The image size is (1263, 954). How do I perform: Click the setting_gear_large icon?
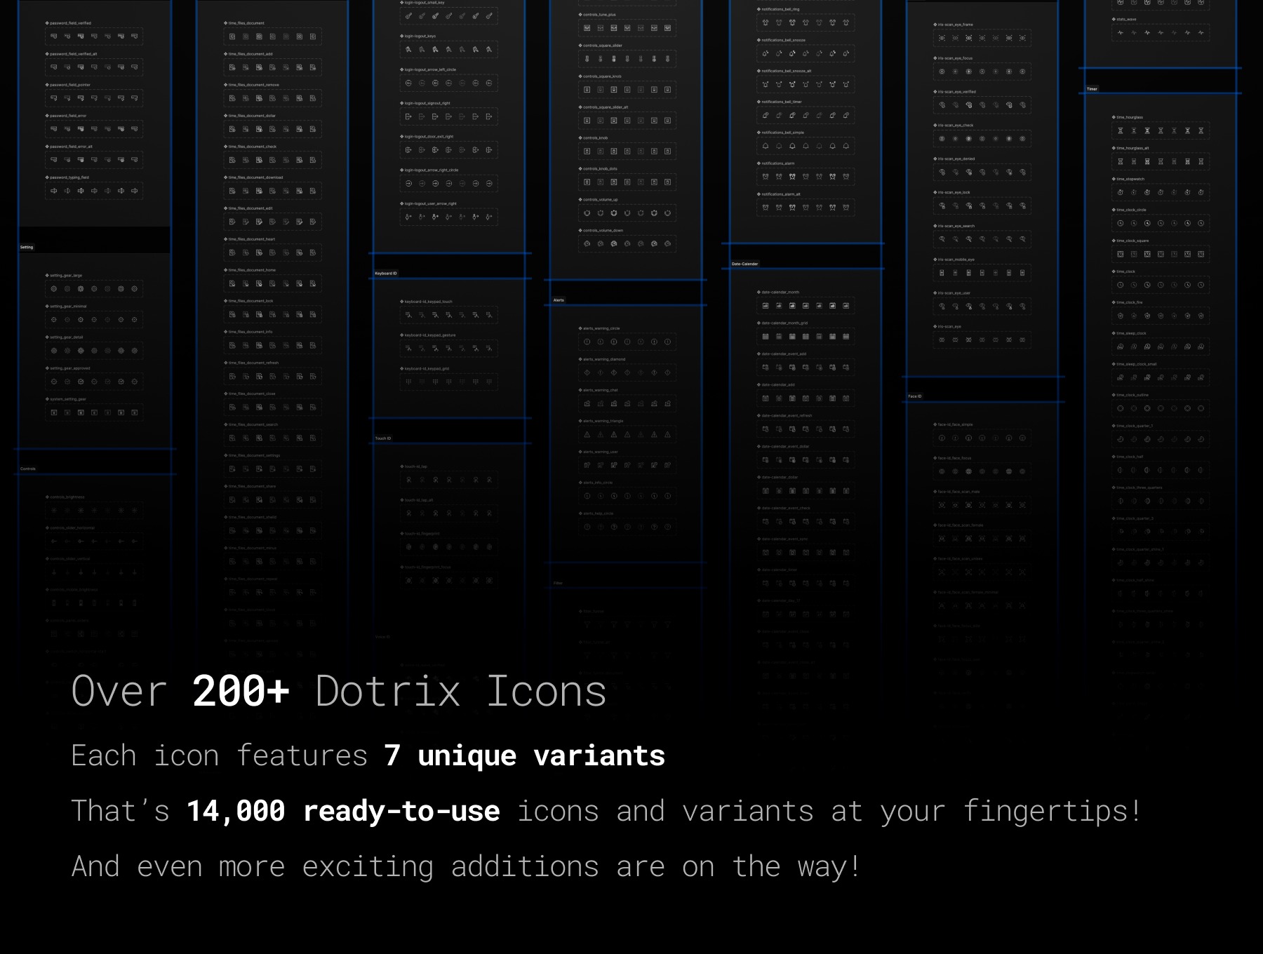[53, 289]
